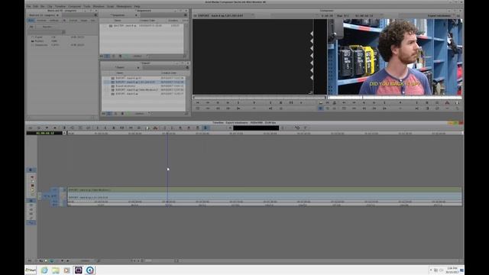Toggle the V1 track selector

click(x=55, y=189)
